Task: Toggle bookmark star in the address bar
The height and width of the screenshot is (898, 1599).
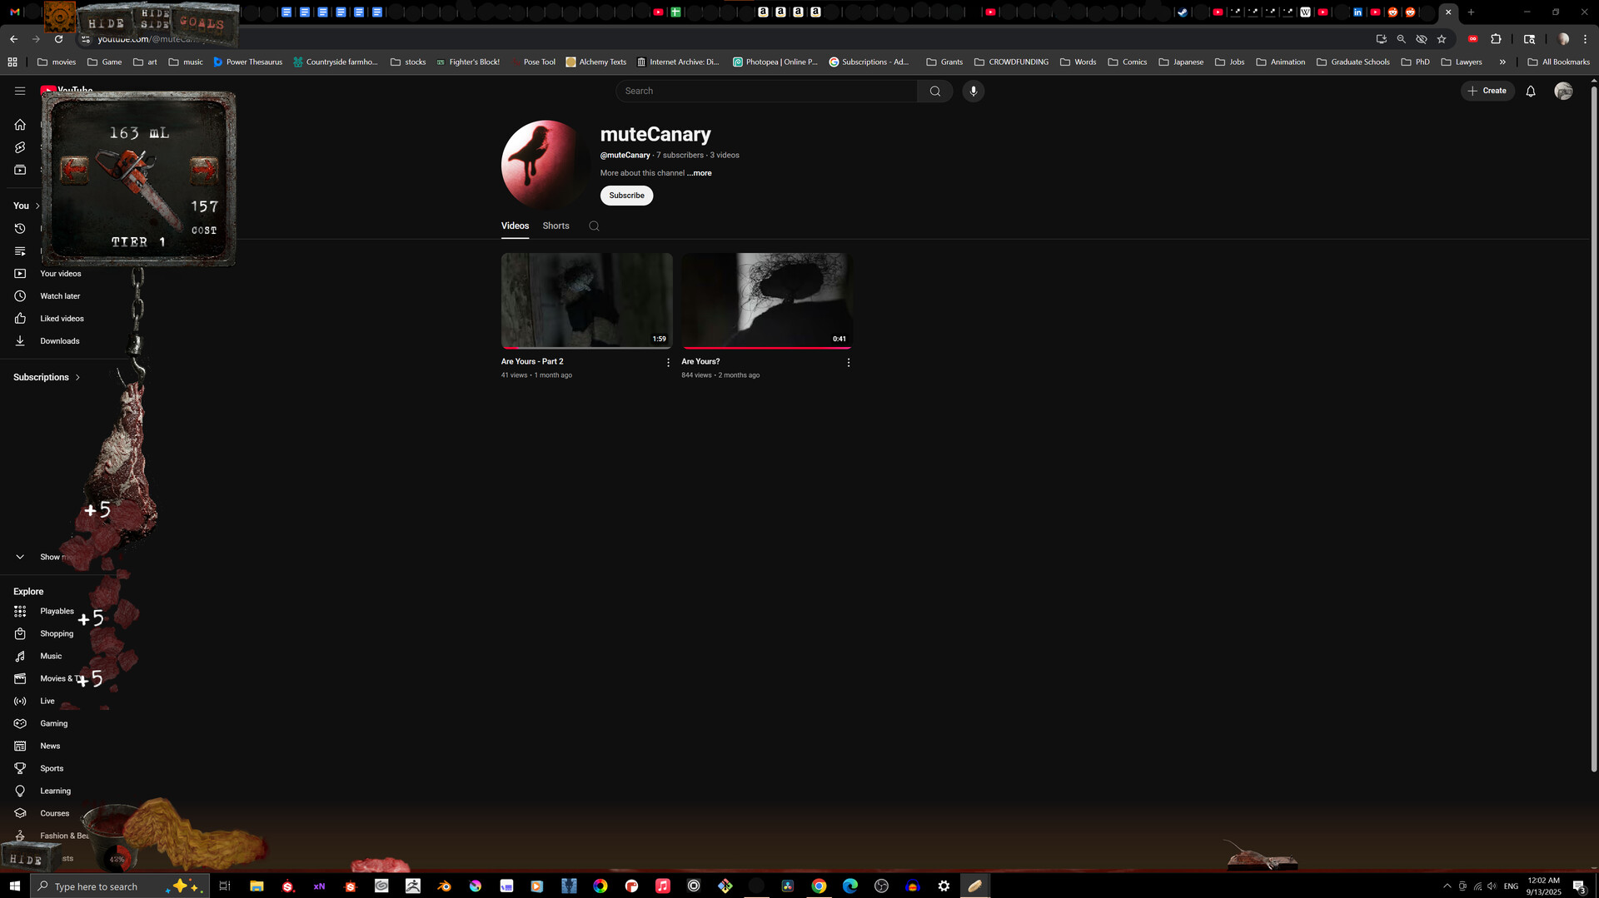Action: tap(1442, 39)
